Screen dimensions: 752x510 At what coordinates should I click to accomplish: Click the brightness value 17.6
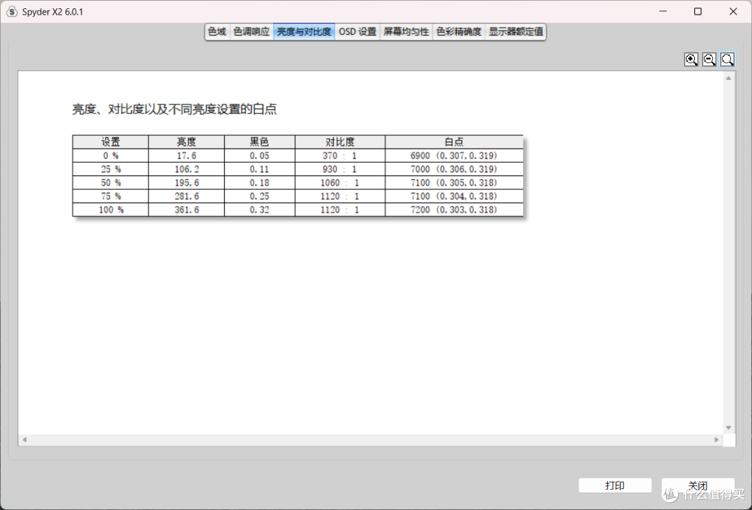click(x=187, y=155)
